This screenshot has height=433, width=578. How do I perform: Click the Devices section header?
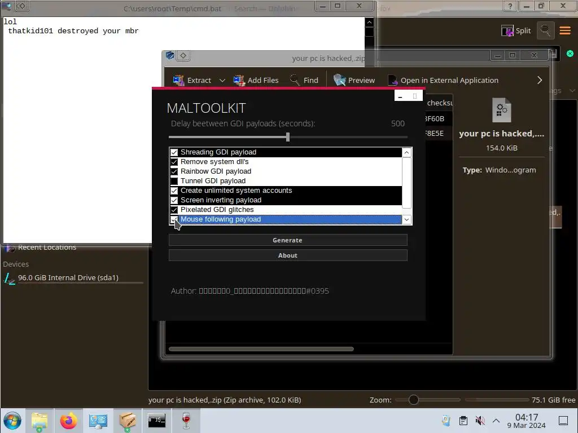(16, 264)
